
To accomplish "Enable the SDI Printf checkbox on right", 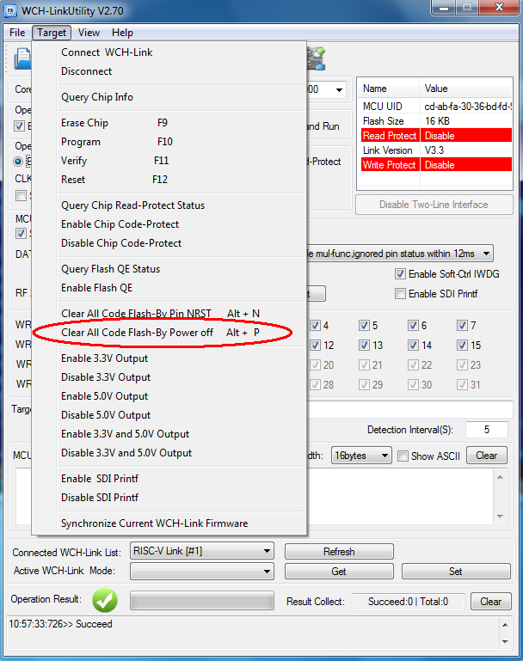I will click(400, 294).
